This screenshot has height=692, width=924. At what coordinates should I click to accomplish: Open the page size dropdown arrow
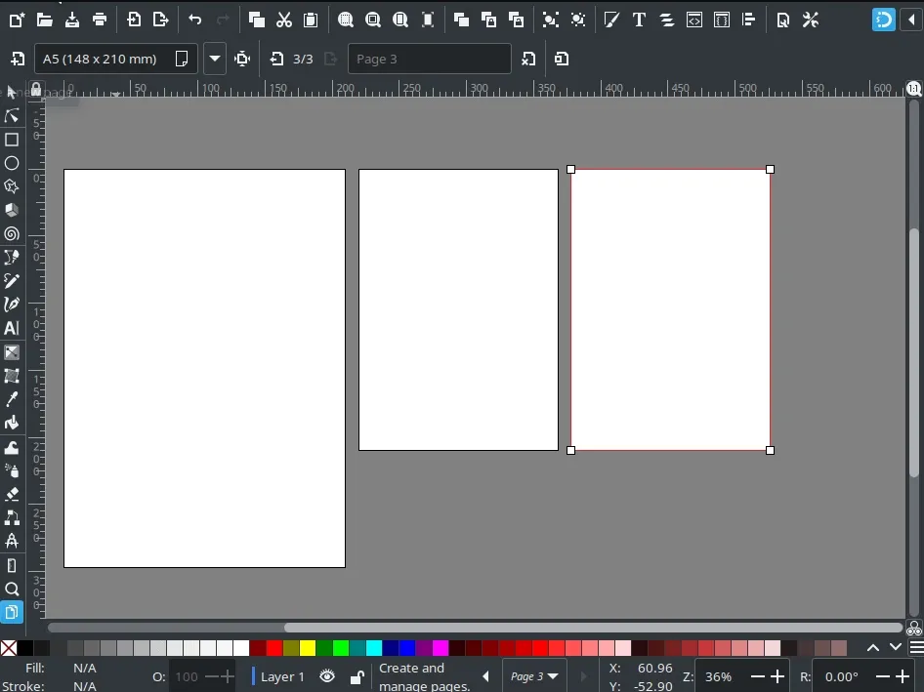click(215, 59)
